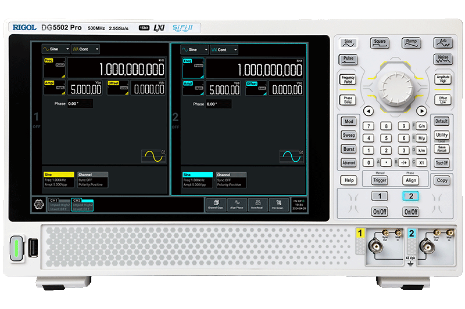
Task: Click the front USB port
Action: [x=33, y=248]
